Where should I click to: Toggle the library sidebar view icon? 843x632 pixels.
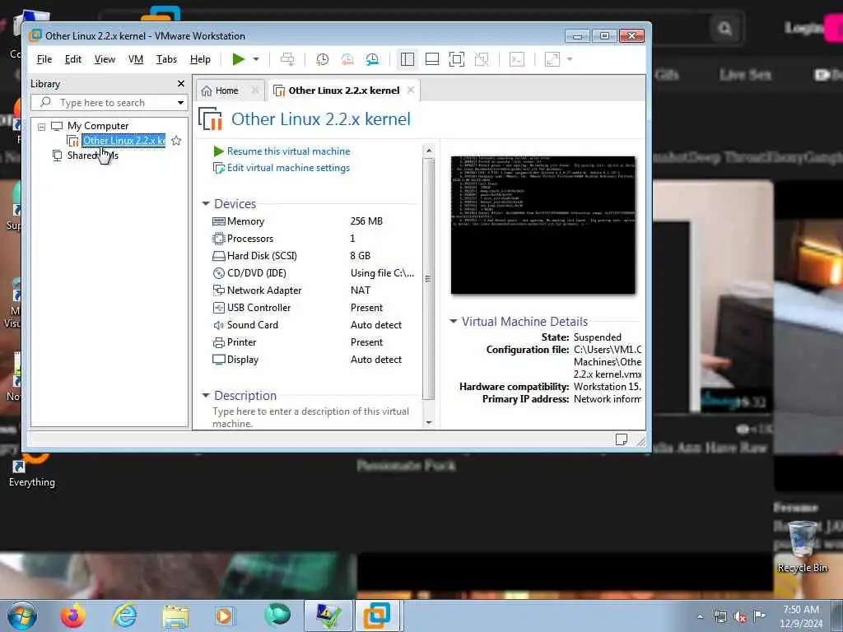click(408, 59)
